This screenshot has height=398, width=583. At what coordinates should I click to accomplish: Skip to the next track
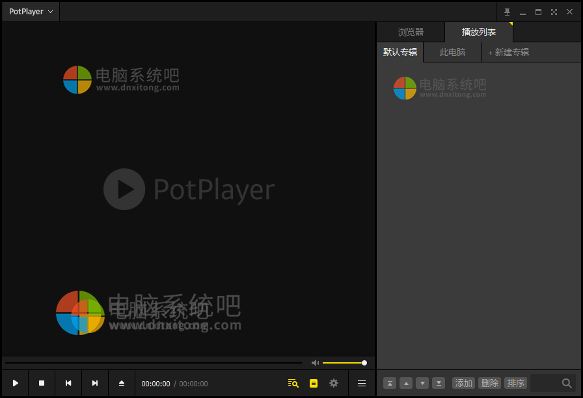(95, 383)
